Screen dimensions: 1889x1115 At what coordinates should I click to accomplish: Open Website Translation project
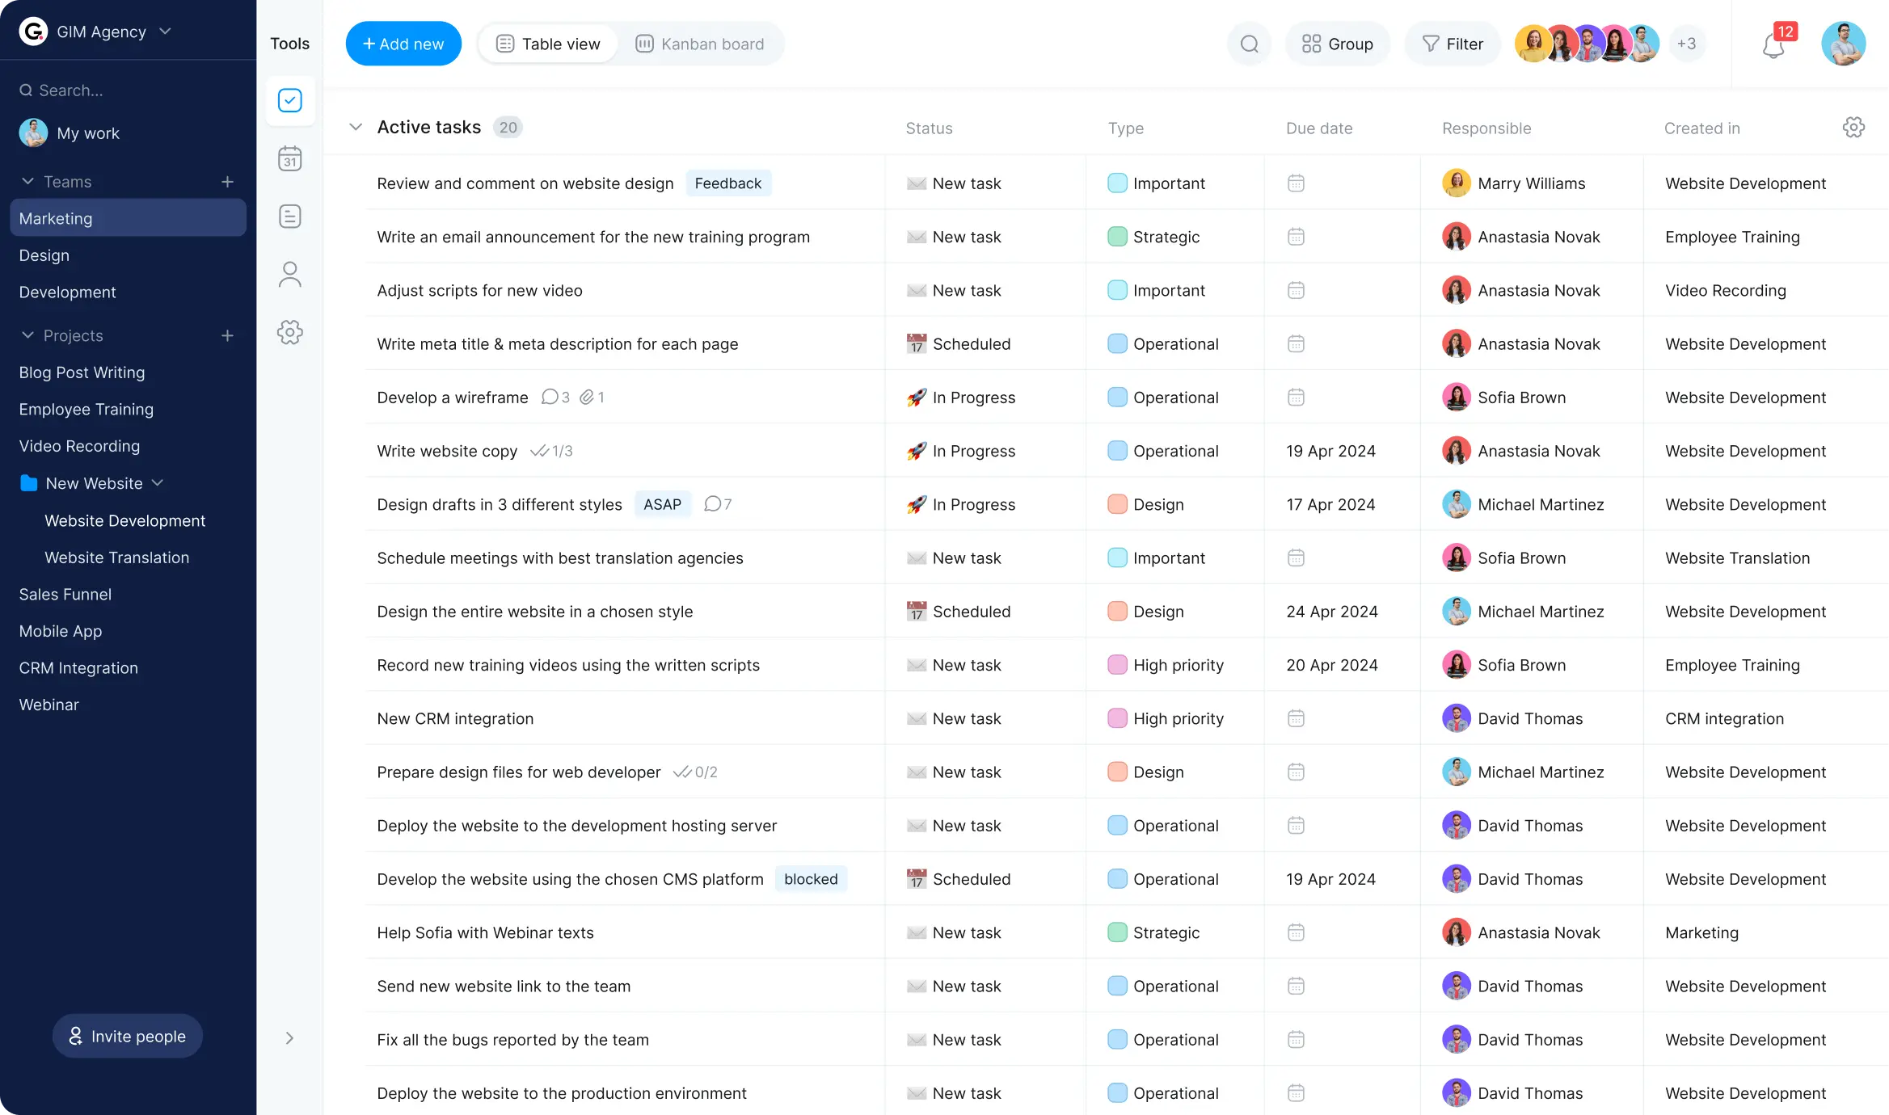117,557
